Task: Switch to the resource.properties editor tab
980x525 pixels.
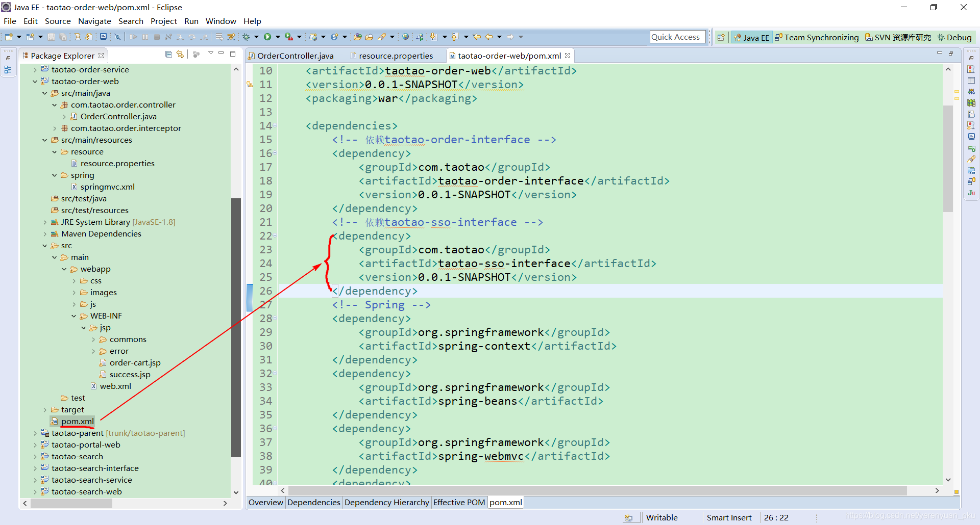Action: 391,56
